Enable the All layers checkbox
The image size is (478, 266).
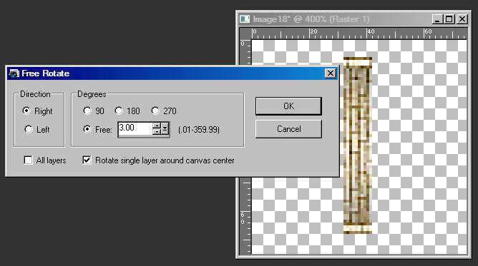point(28,160)
